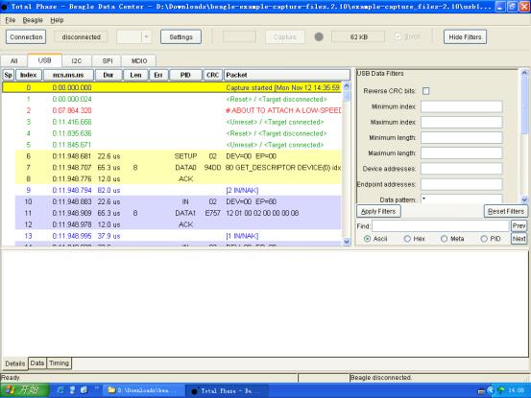Click the disabled Capture button
Viewport: 531px width, 398px height.
[285, 36]
